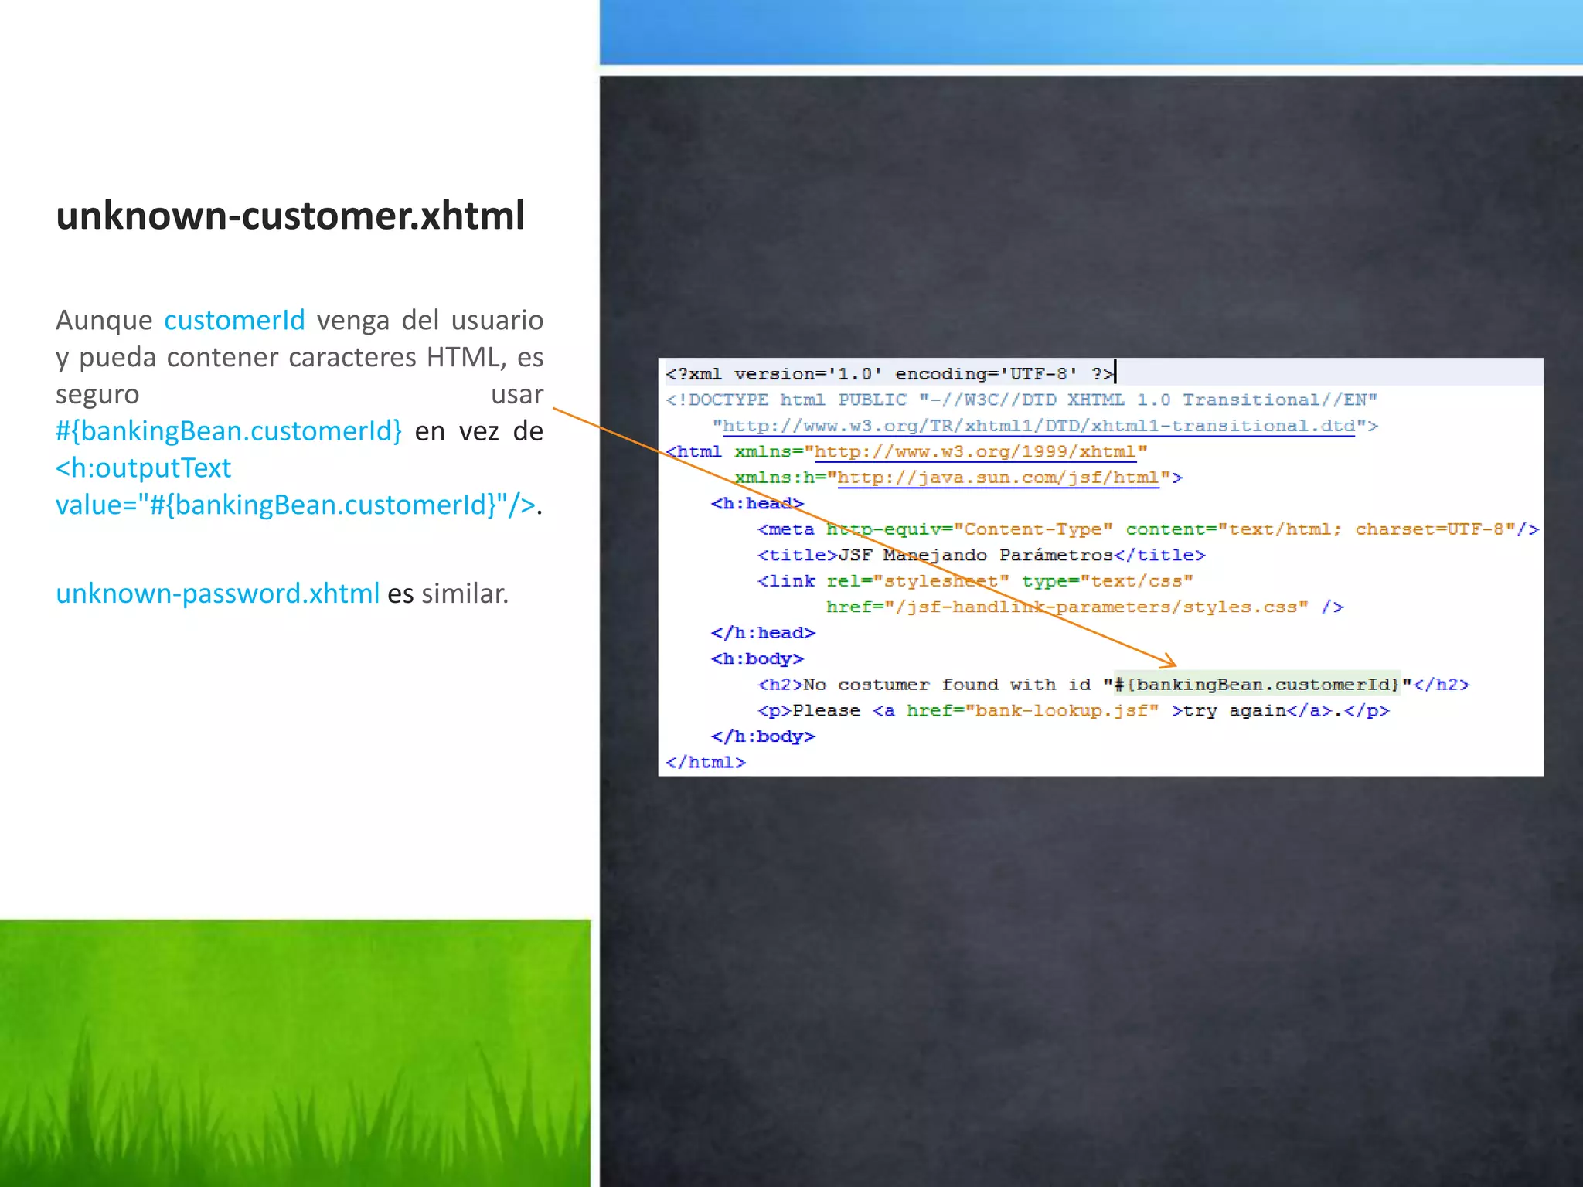Click the '<h:outputText' text in the left paragraph
Image resolution: width=1583 pixels, height=1187 pixels.
(144, 468)
